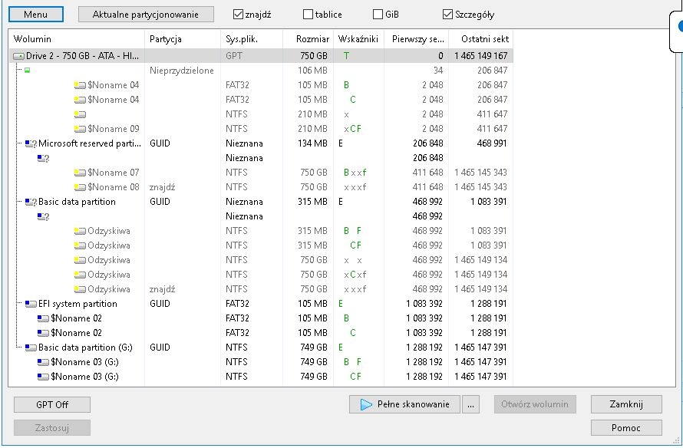Click the unknown volume icon at sector 468 992

pos(43,216)
